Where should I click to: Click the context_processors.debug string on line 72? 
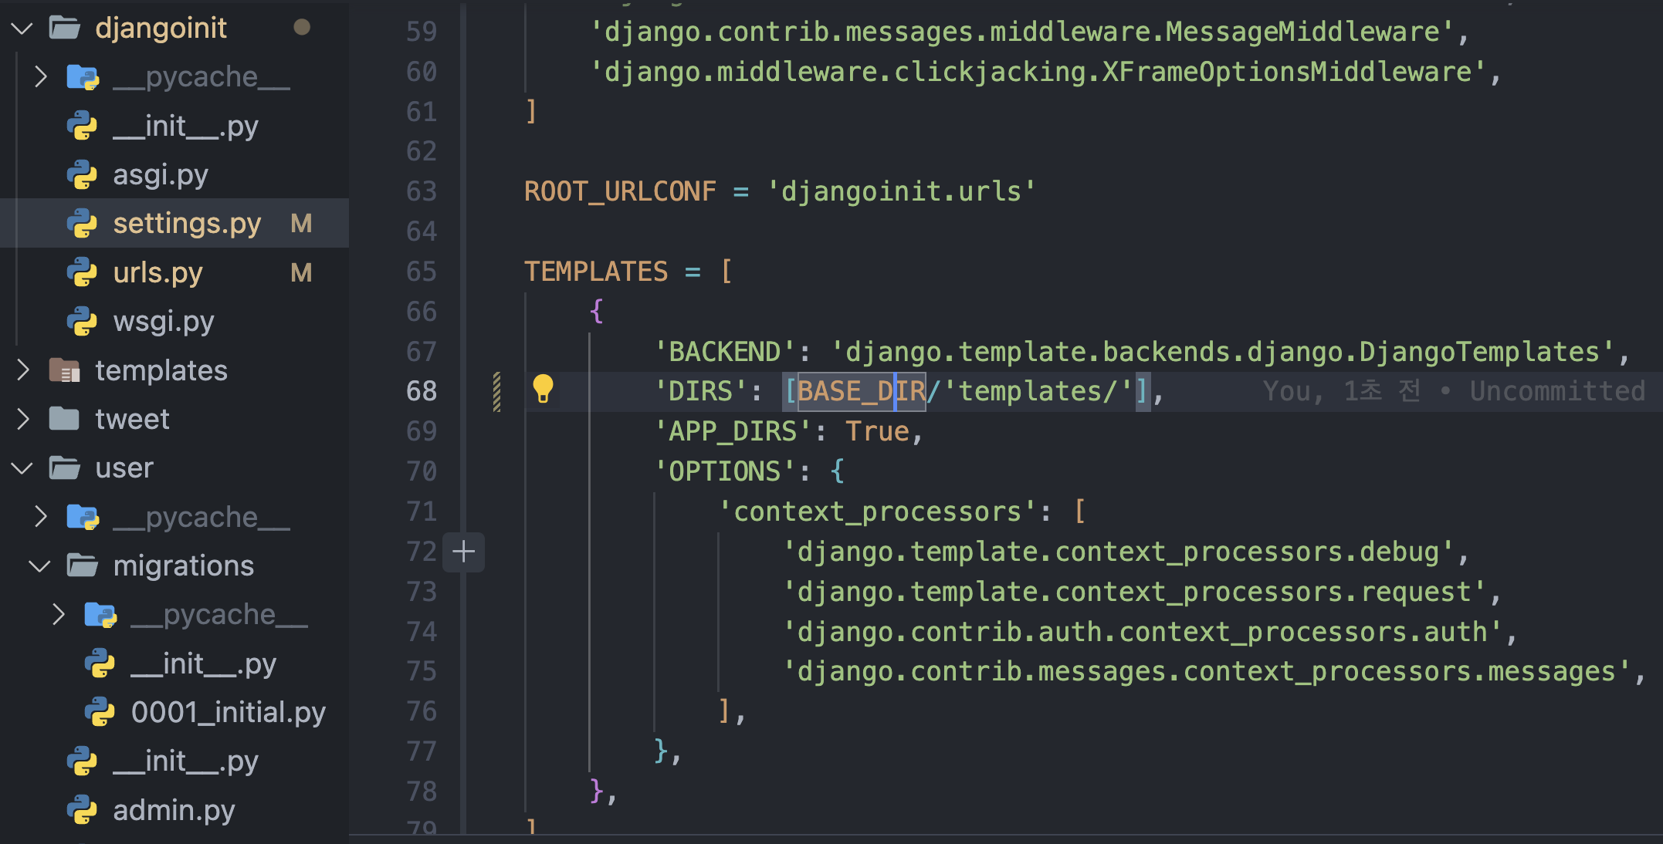click(1118, 552)
